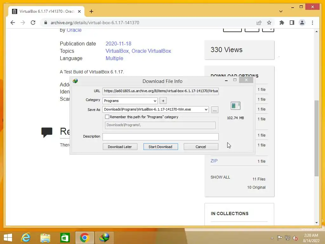Open the Multiple language link
This screenshot has height=244, width=325.
[x=114, y=58]
